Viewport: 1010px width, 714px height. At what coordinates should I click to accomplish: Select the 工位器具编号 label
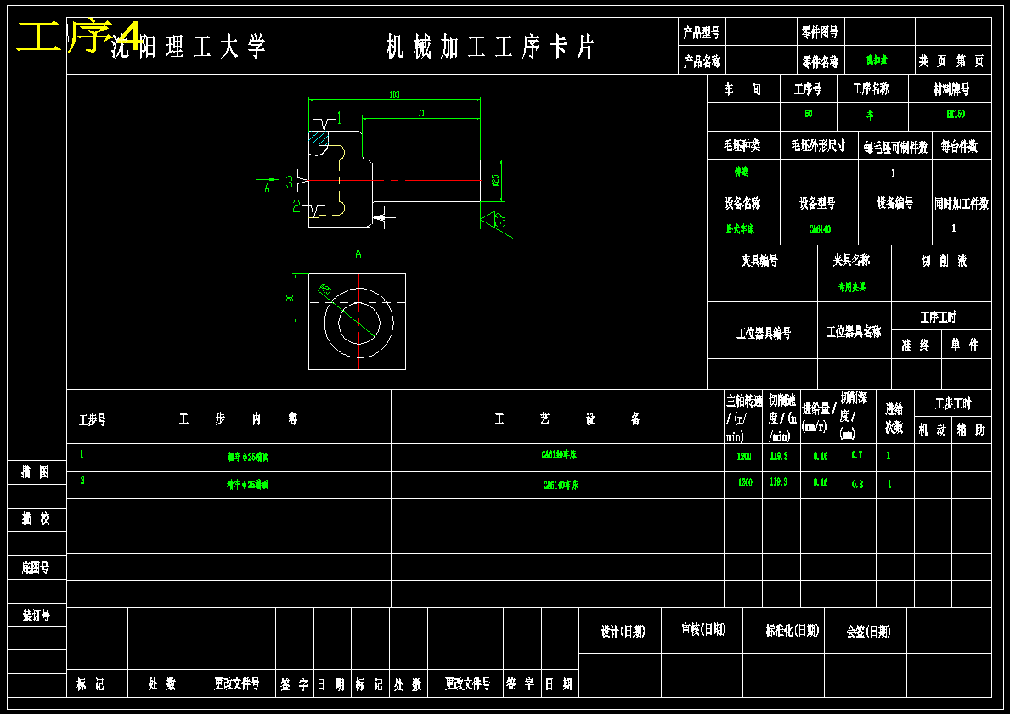coord(764,333)
